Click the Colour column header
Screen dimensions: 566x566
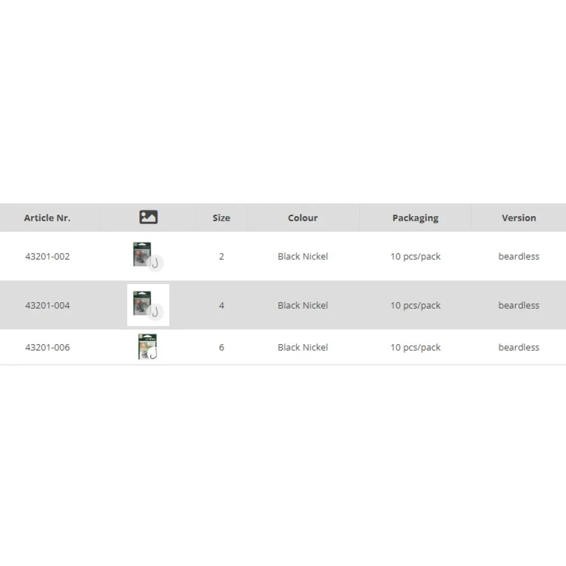coord(303,218)
